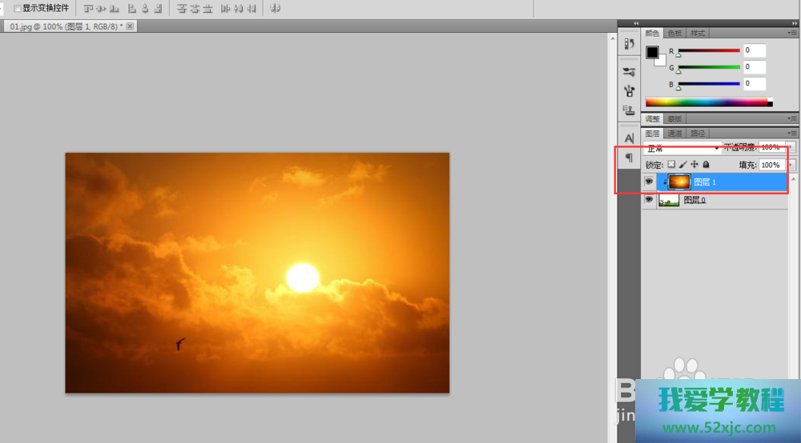The height and width of the screenshot is (443, 801).
Task: Open the Clone Source panel icon
Action: (x=629, y=110)
